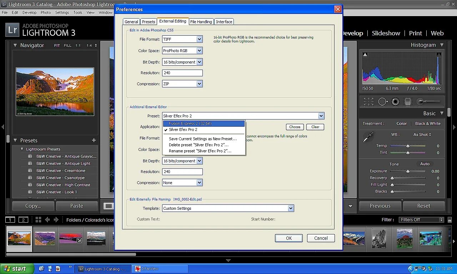Image resolution: width=457 pixels, height=274 pixels.
Task: Cancel the Preferences dialog
Action: pos(321,238)
